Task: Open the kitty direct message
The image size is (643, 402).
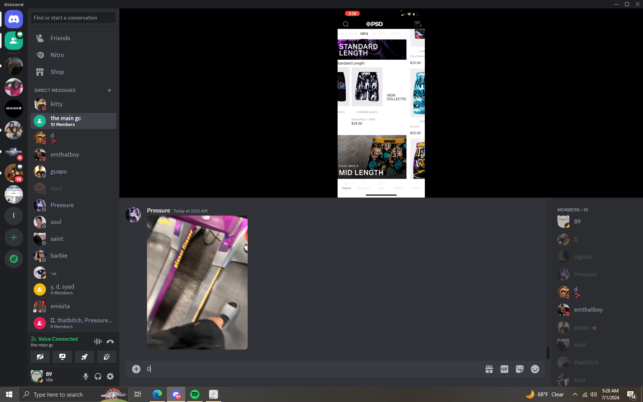Action: pyautogui.click(x=73, y=104)
